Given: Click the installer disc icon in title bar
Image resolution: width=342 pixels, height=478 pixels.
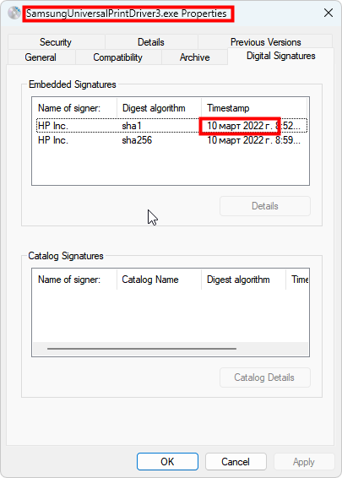Looking at the screenshot, I should click(14, 13).
